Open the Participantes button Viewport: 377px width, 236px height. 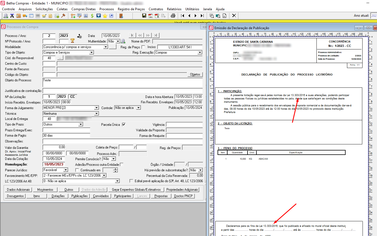(123, 196)
